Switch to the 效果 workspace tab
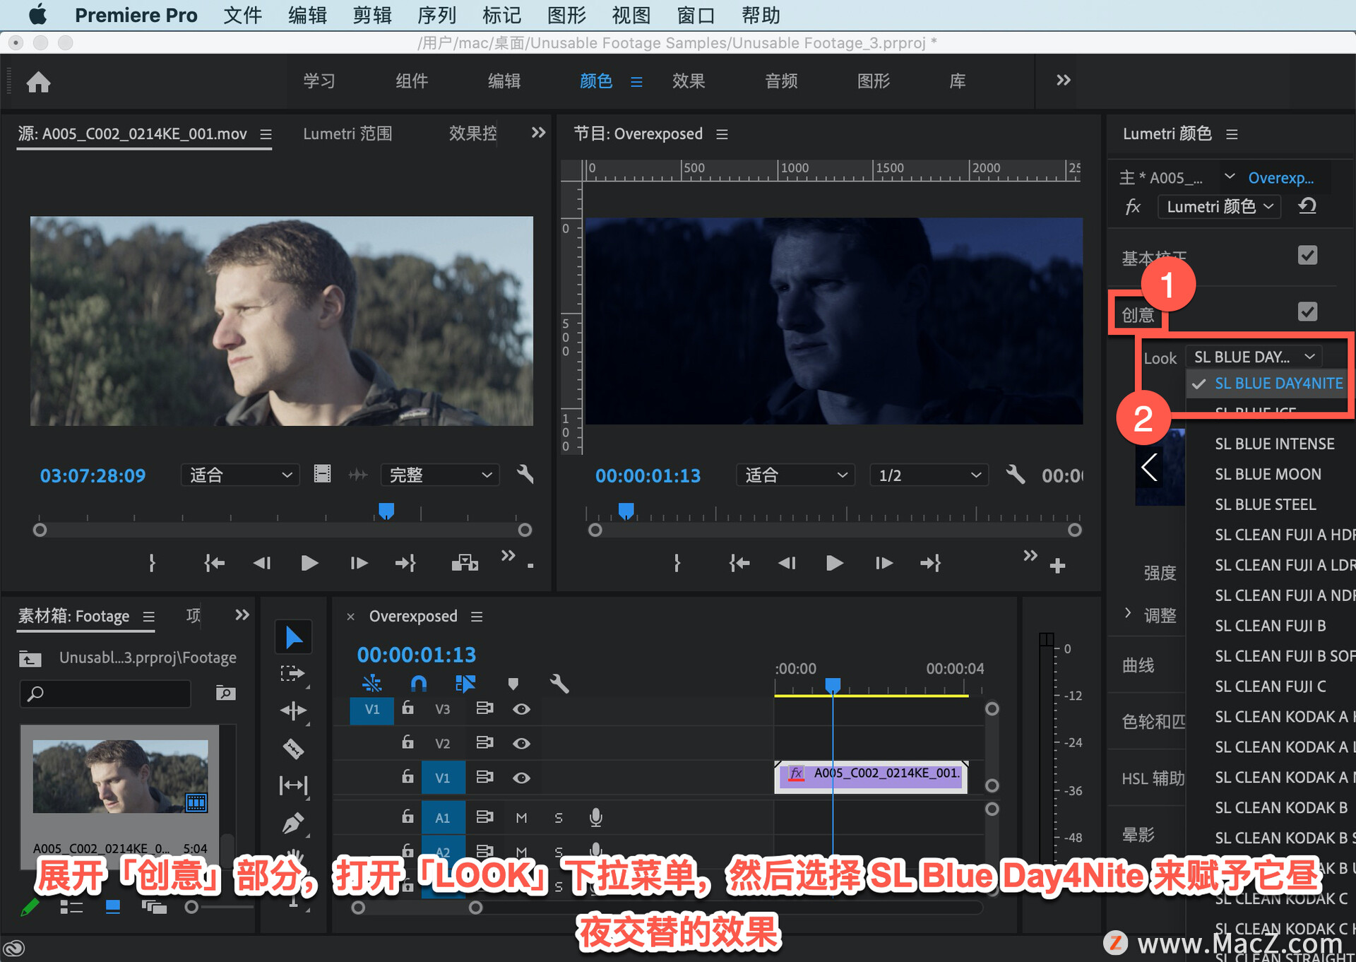The height and width of the screenshot is (962, 1356). tap(688, 81)
